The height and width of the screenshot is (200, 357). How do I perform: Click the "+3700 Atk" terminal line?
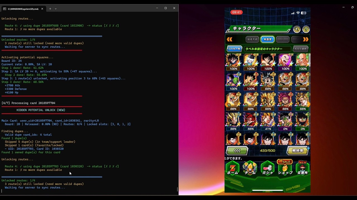click(12, 86)
